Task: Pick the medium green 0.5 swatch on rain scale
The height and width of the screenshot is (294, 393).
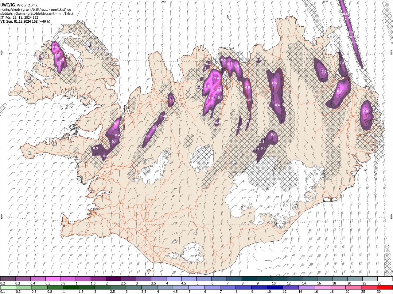Action: click(x=40, y=287)
